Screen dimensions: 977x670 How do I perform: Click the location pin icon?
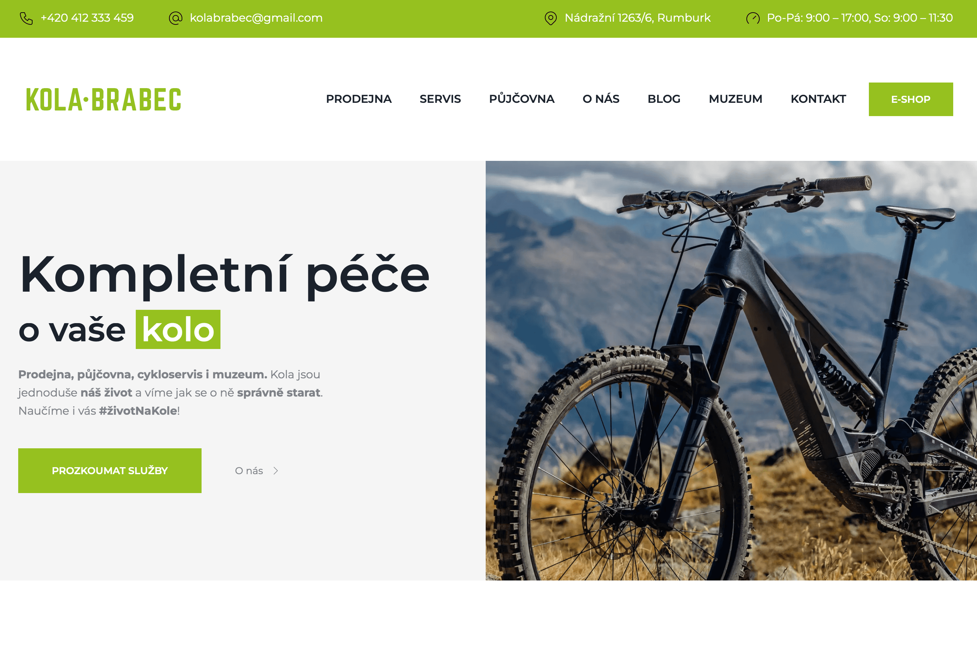[550, 18]
